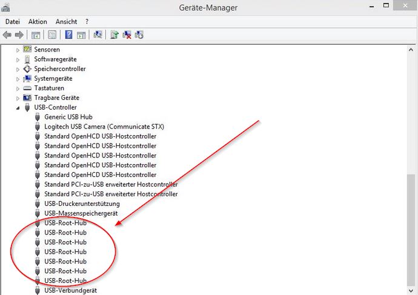This screenshot has height=295, width=418.
Task: Click the uninstall device icon with red X
Action: coord(127,35)
